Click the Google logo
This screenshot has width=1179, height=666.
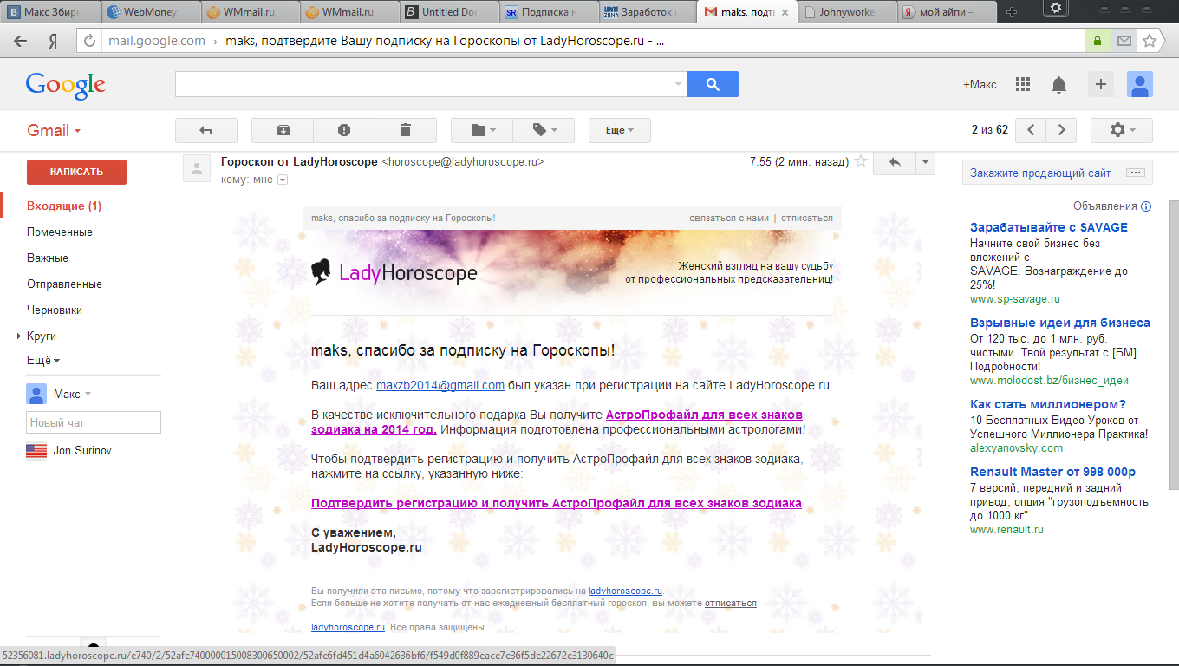click(x=66, y=85)
